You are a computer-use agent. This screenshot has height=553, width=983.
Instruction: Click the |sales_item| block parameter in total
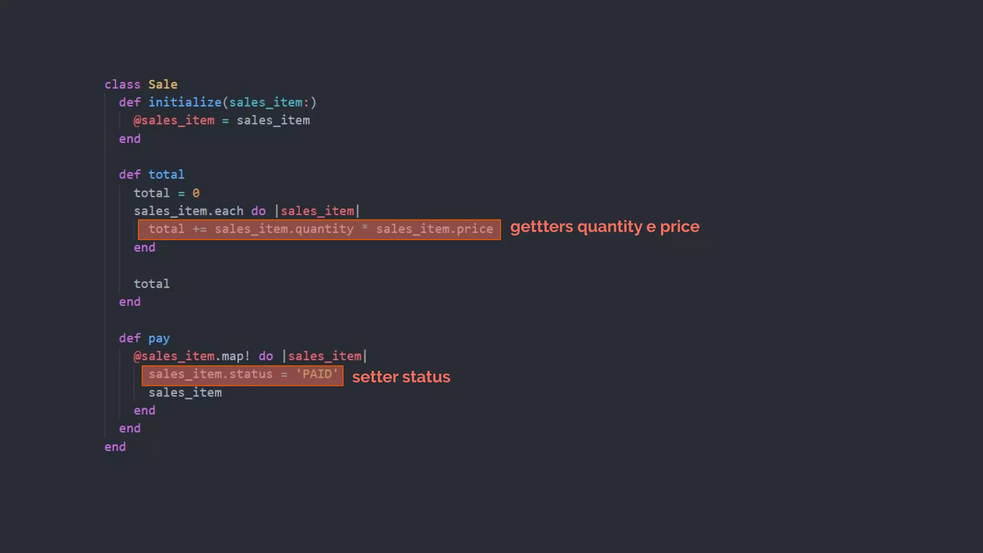click(317, 211)
